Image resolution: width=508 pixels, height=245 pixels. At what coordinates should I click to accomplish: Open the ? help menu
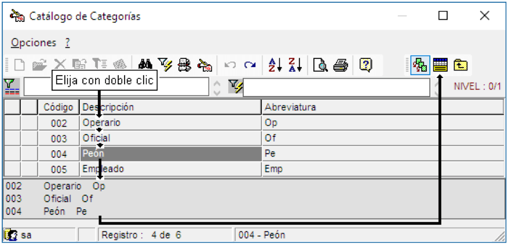tap(67, 43)
